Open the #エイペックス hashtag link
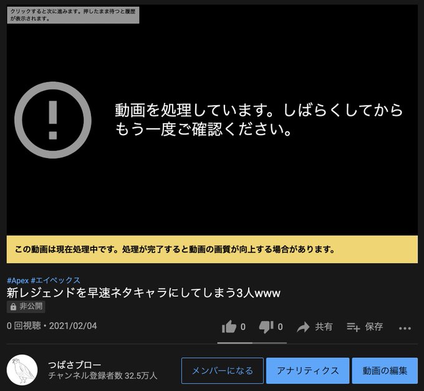This screenshot has height=391, width=424. click(x=55, y=281)
